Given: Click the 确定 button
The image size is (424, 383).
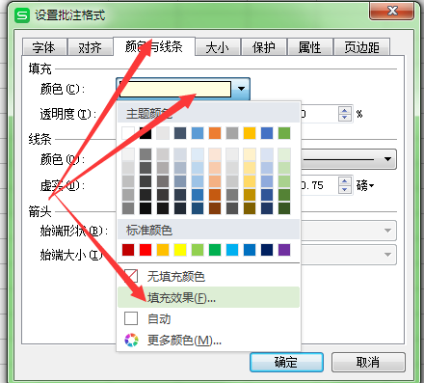Looking at the screenshot, I should 286,362.
